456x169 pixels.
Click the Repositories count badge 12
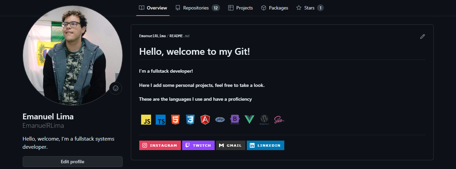(216, 8)
